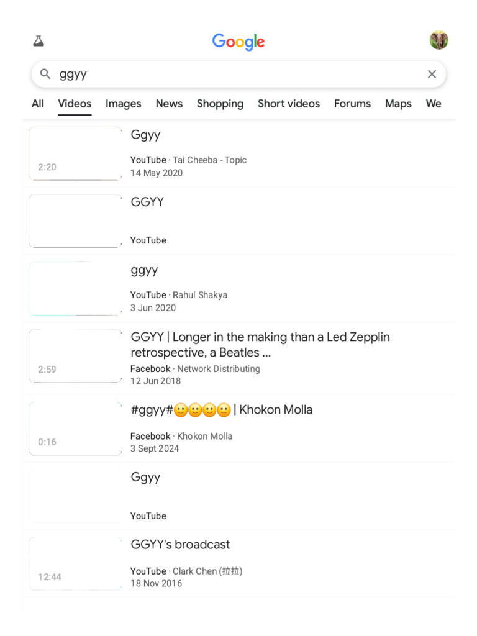Open GGYY's broadcast video link
Image resolution: width=477 pixels, height=636 pixels.
tap(180, 545)
